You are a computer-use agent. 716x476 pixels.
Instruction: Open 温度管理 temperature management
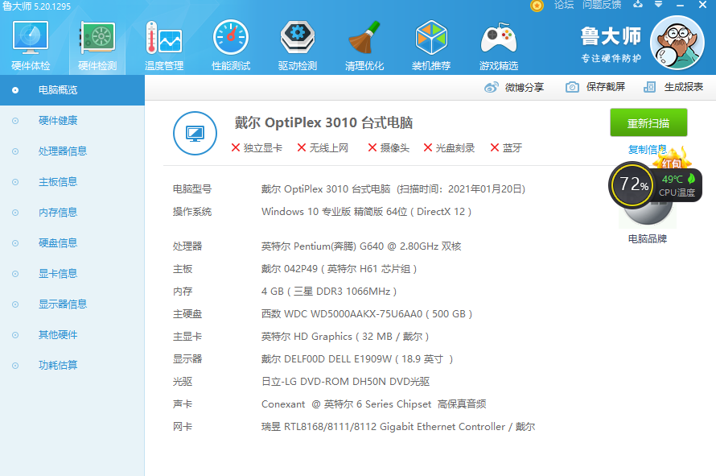[164, 46]
